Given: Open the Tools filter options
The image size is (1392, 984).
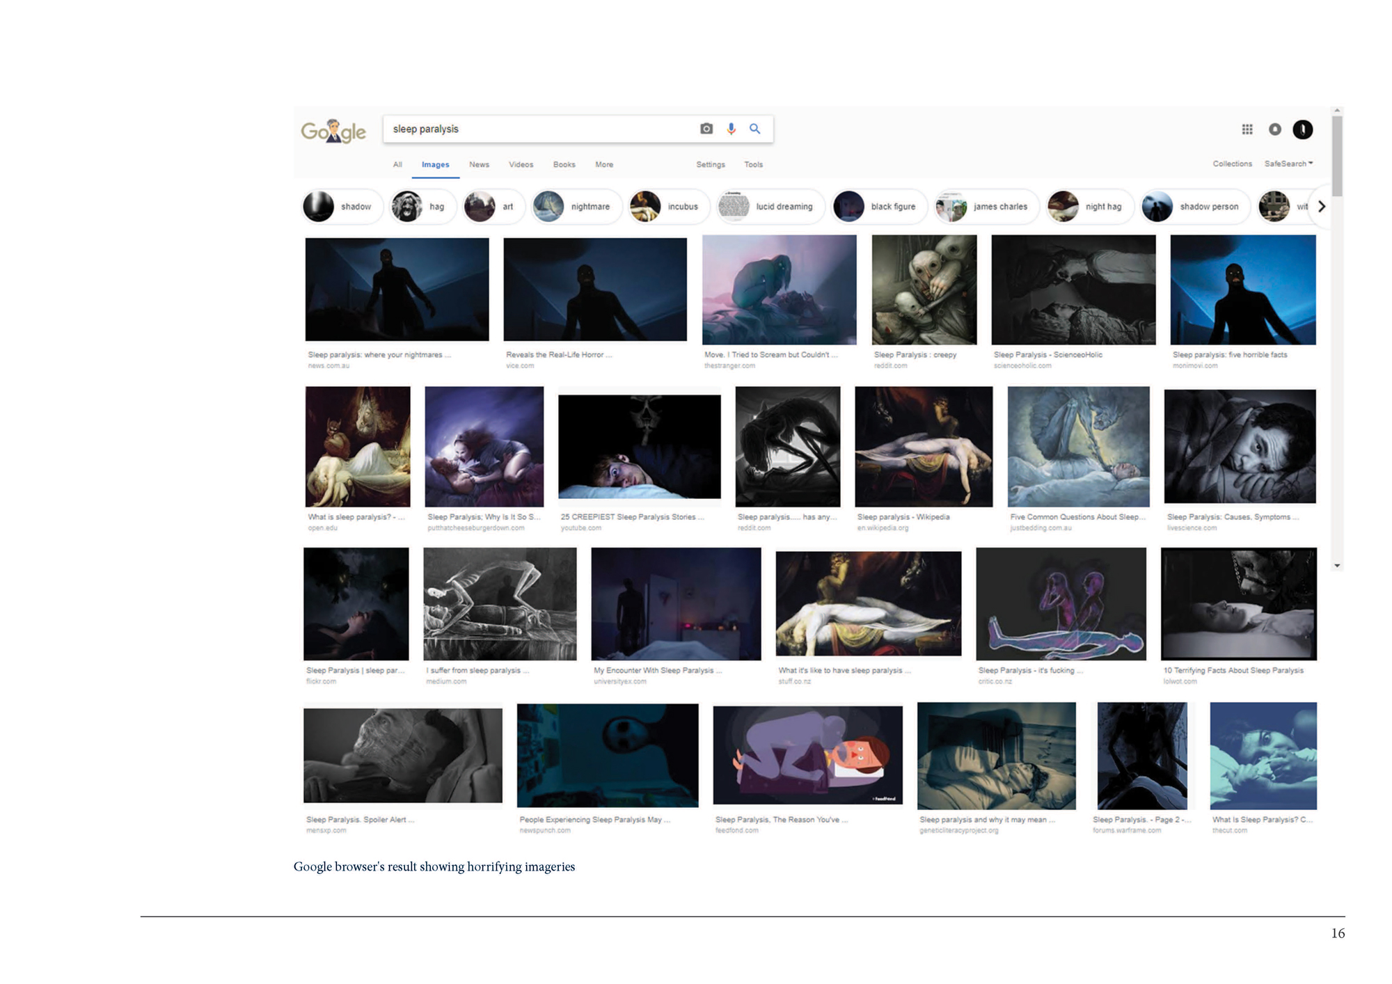Looking at the screenshot, I should [753, 165].
